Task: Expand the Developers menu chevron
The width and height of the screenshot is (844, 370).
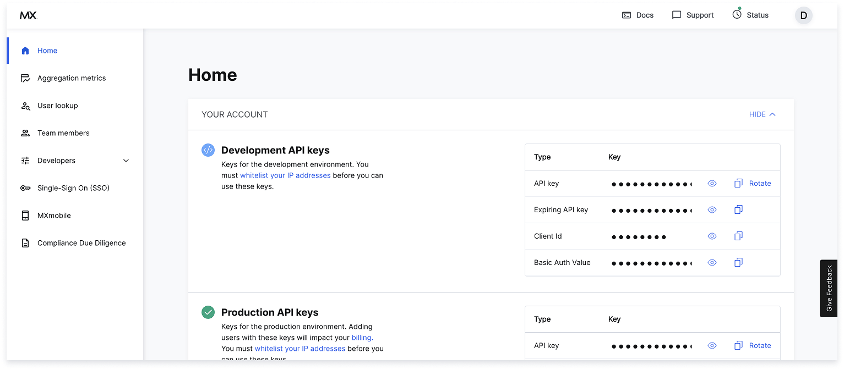Action: tap(126, 161)
